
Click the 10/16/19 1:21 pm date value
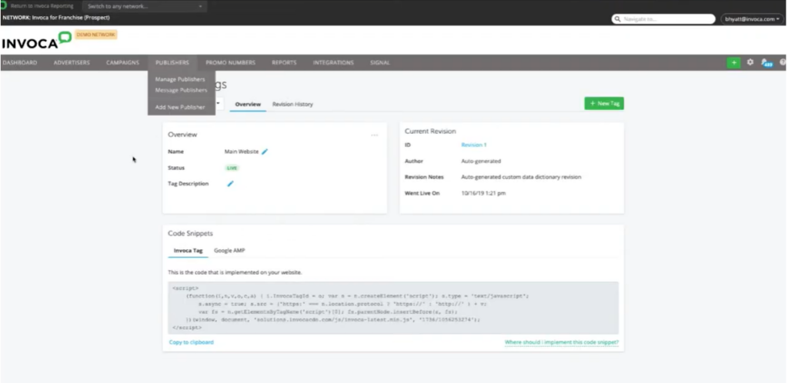coord(483,193)
